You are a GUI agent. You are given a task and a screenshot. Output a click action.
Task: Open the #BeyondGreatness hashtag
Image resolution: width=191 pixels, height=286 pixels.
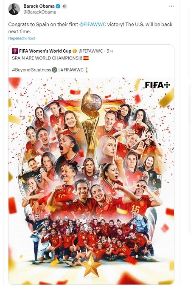click(31, 70)
